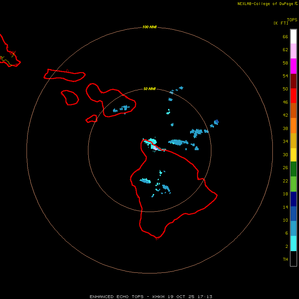Viewport: 299px width, 299px height.
Task: Click the orange 42 kft legend swatch
Action: [x=293, y=126]
